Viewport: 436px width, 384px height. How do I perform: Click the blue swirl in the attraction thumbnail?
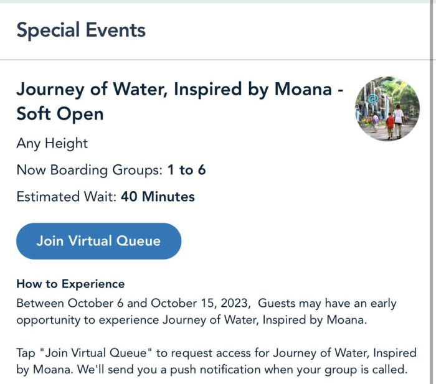point(373,99)
